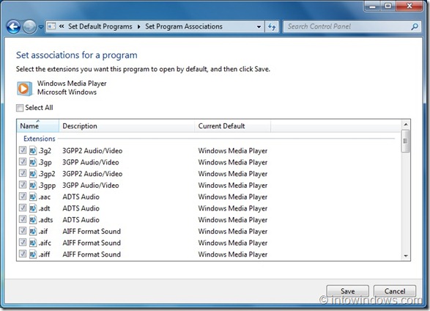Uncheck the .aif extension checkbox
430x311 pixels.
click(23, 231)
